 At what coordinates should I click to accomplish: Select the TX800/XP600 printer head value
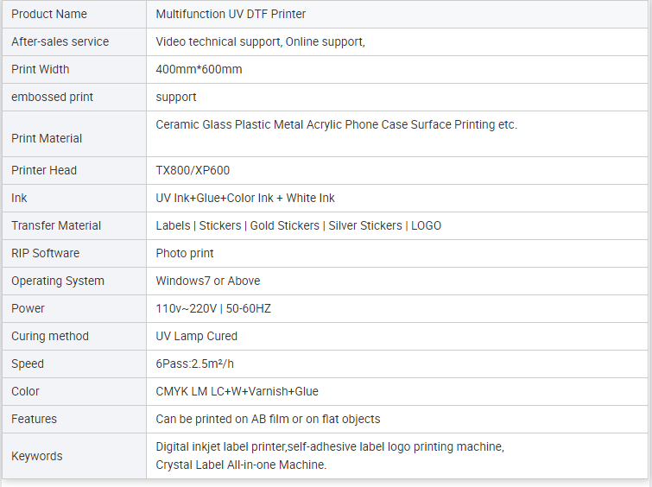point(193,170)
